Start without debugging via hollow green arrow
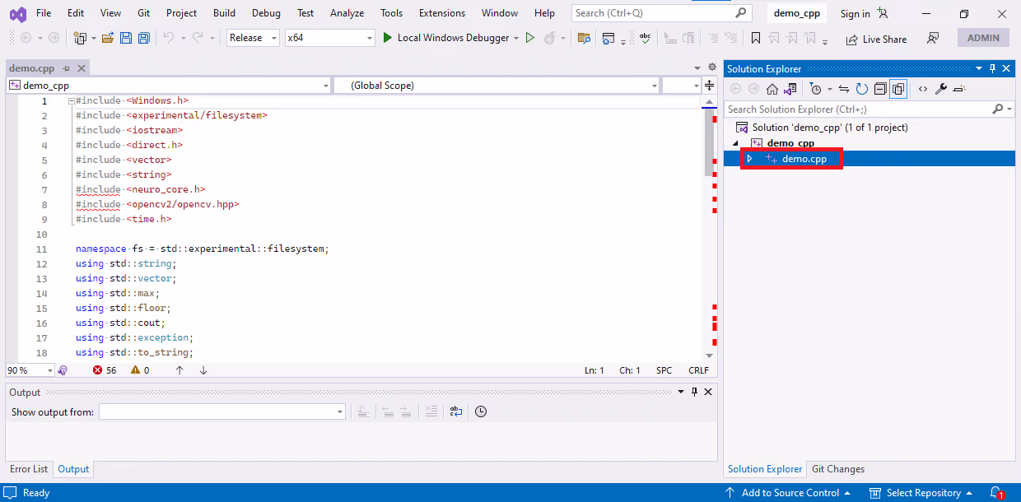Screen dimensions: 1021x502 tap(530, 38)
